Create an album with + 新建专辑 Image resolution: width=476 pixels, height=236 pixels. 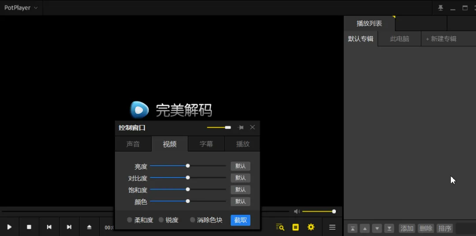[441, 39]
